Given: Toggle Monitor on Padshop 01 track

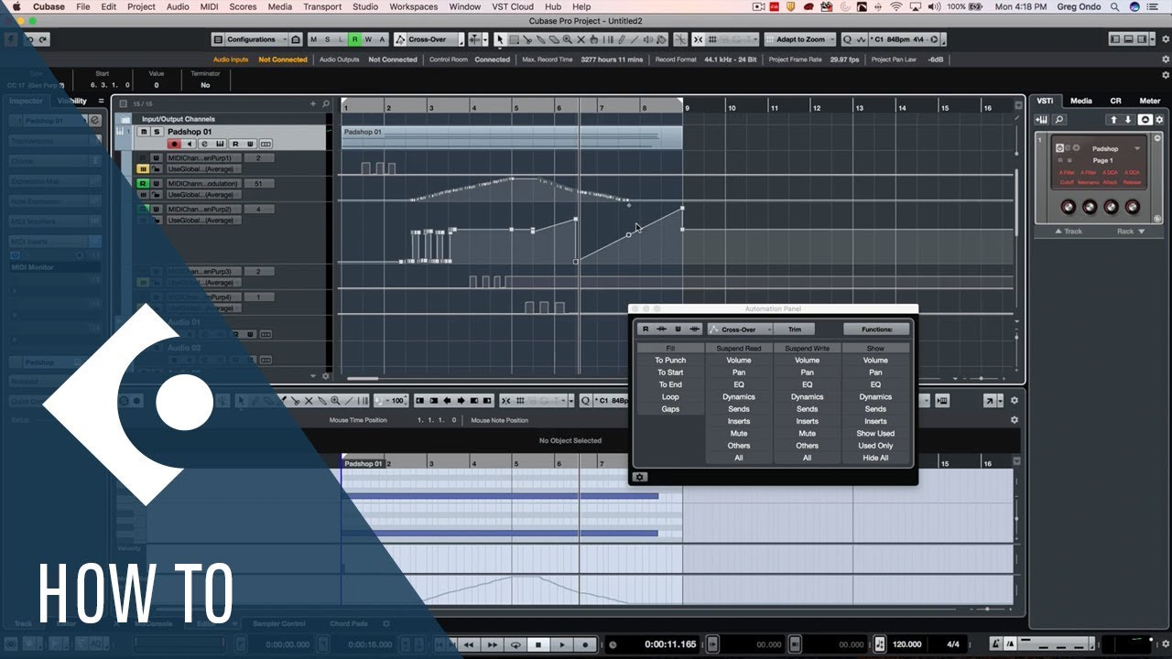Looking at the screenshot, I should point(190,144).
